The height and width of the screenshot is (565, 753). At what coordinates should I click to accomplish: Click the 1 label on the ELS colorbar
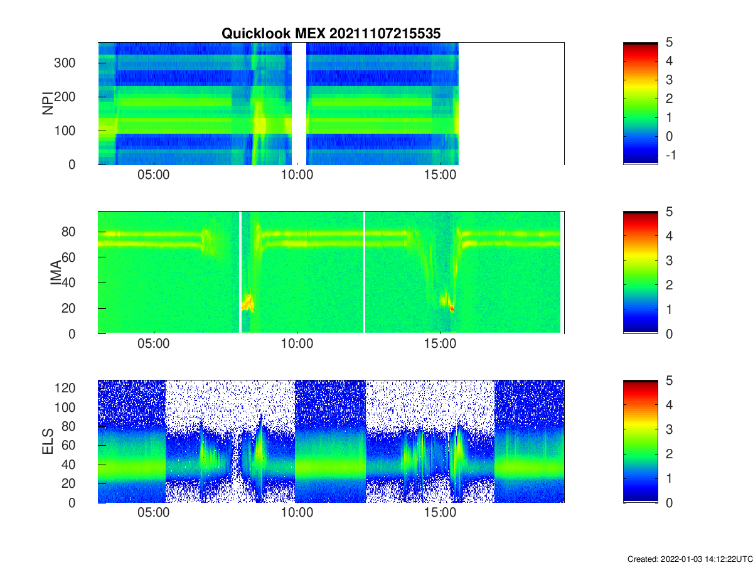point(669,478)
